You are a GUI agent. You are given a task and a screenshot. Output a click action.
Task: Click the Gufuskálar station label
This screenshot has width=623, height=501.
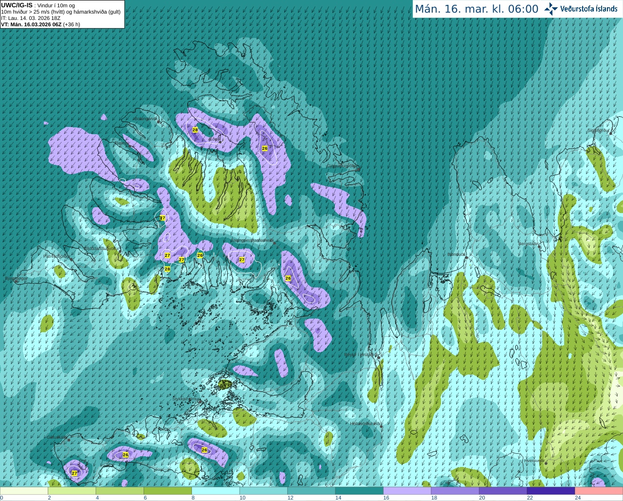pyautogui.click(x=57, y=437)
